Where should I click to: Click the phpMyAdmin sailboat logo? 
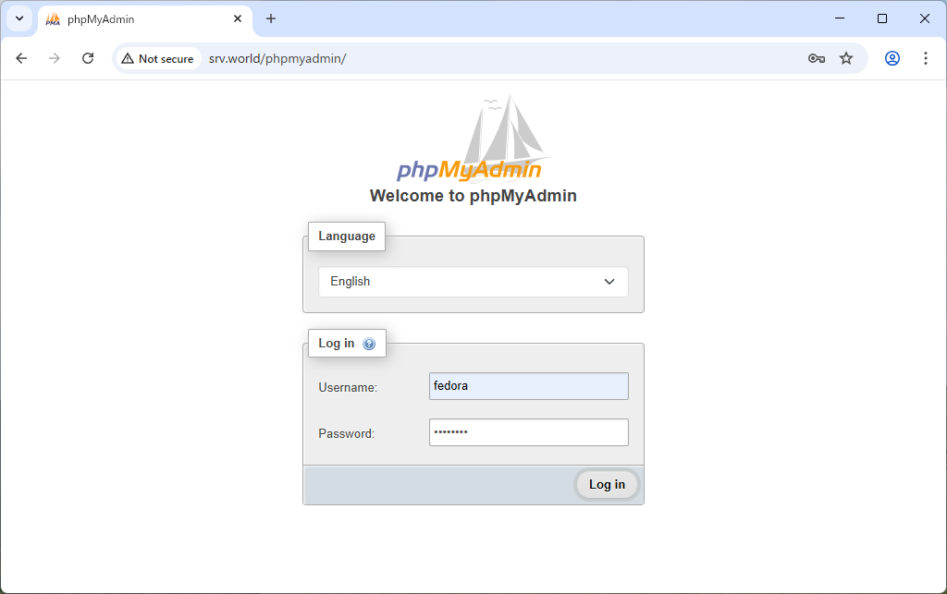[x=473, y=138]
